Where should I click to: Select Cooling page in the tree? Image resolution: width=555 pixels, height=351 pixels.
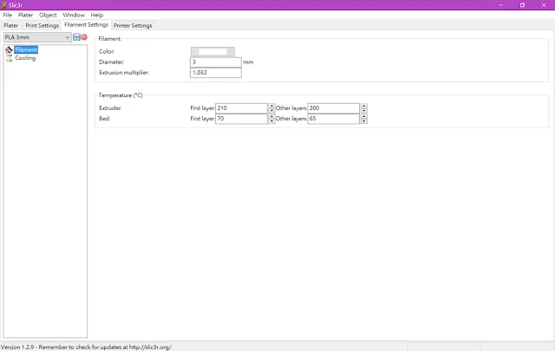[x=25, y=58]
